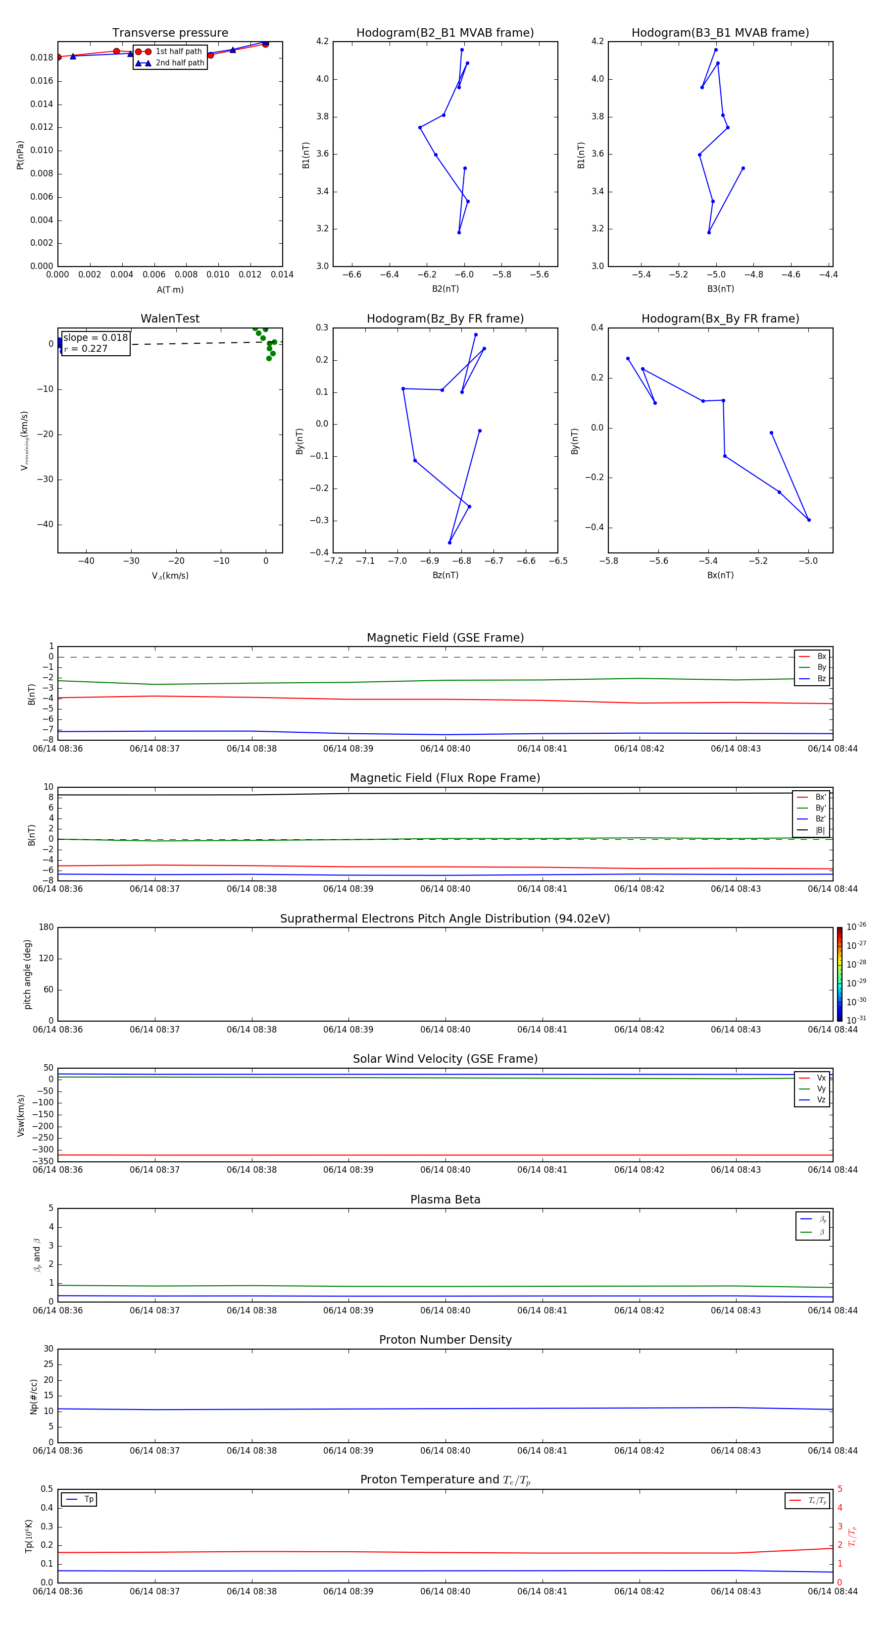Click the 'slope = 0.018' annotation
This screenshot has height=1635, width=891.
(95, 338)
